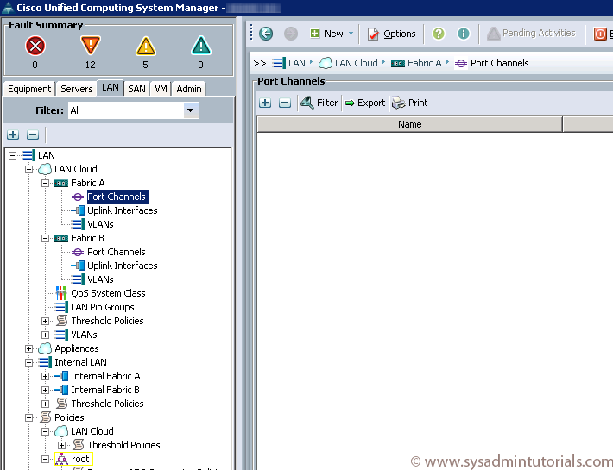Image resolution: width=613 pixels, height=470 pixels.
Task: Switch to the Admin tab
Action: [x=189, y=89]
